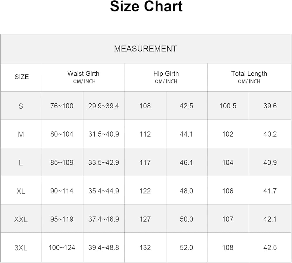Click the XXL size row label
The width and height of the screenshot is (292, 263).
(x=21, y=219)
